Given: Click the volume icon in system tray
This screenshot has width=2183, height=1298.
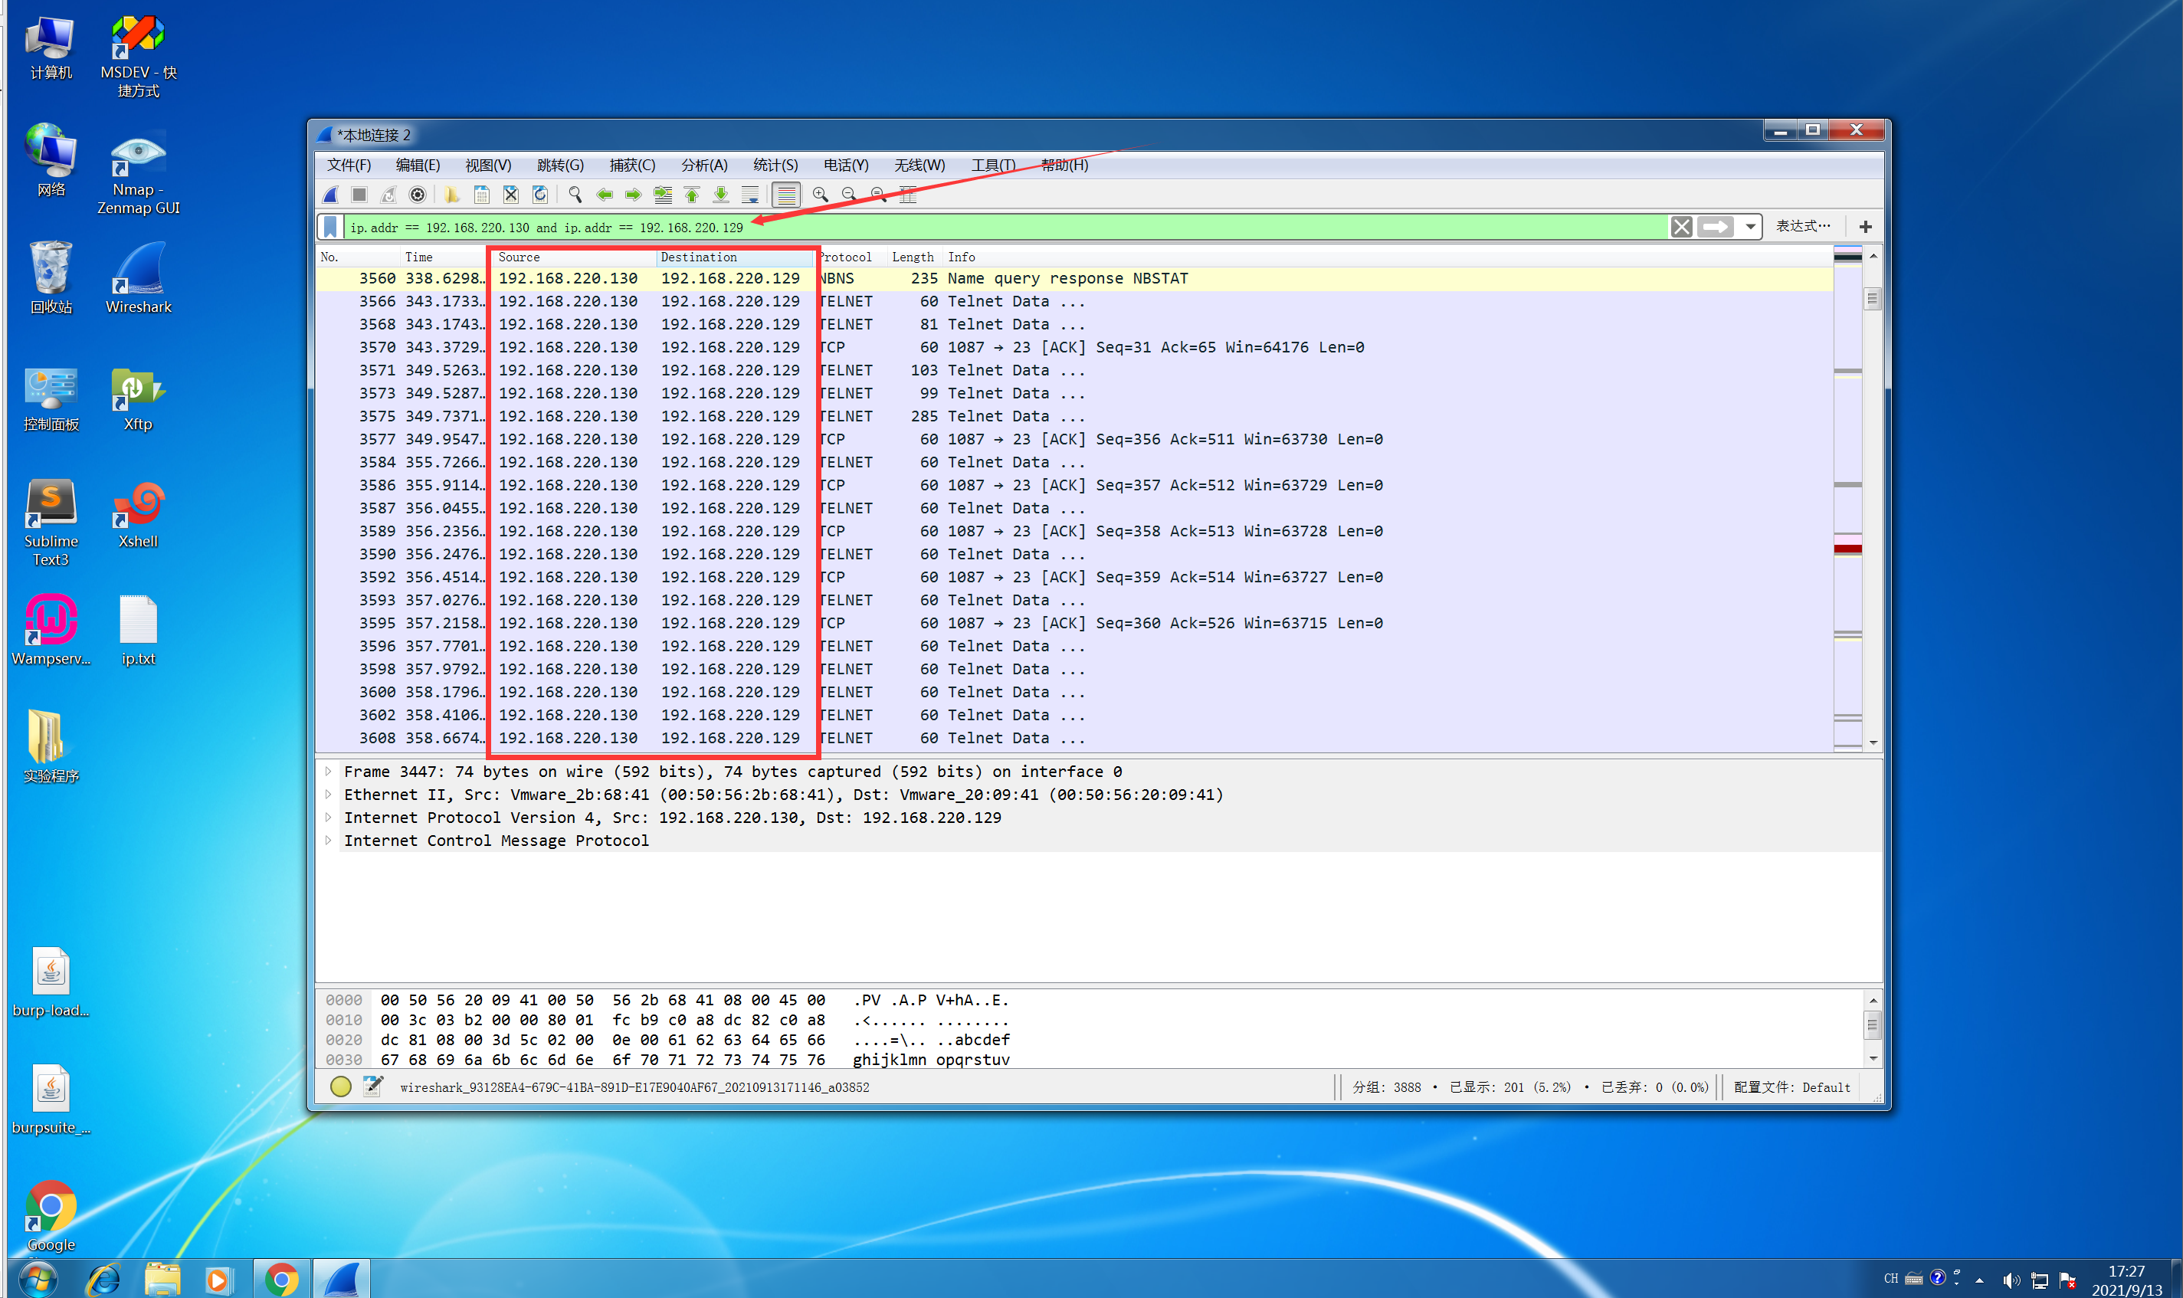Looking at the screenshot, I should pos(2011,1280).
